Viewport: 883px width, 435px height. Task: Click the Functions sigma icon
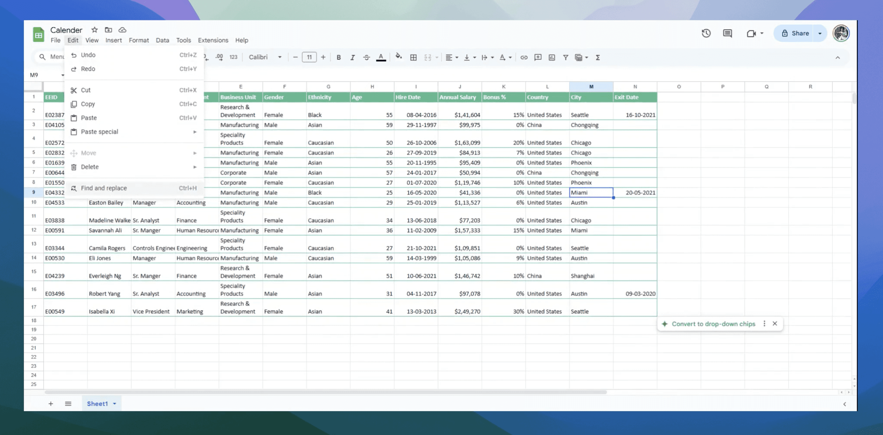(x=597, y=57)
